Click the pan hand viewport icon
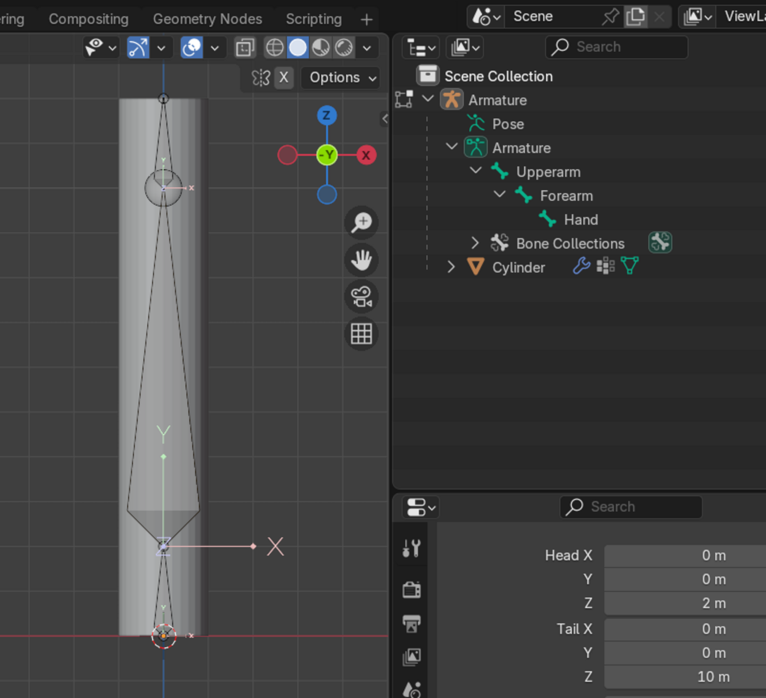Image resolution: width=766 pixels, height=698 pixels. point(361,260)
